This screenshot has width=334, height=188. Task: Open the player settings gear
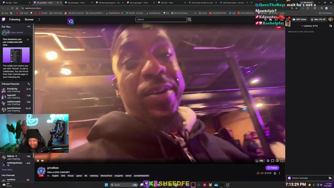coord(268,161)
